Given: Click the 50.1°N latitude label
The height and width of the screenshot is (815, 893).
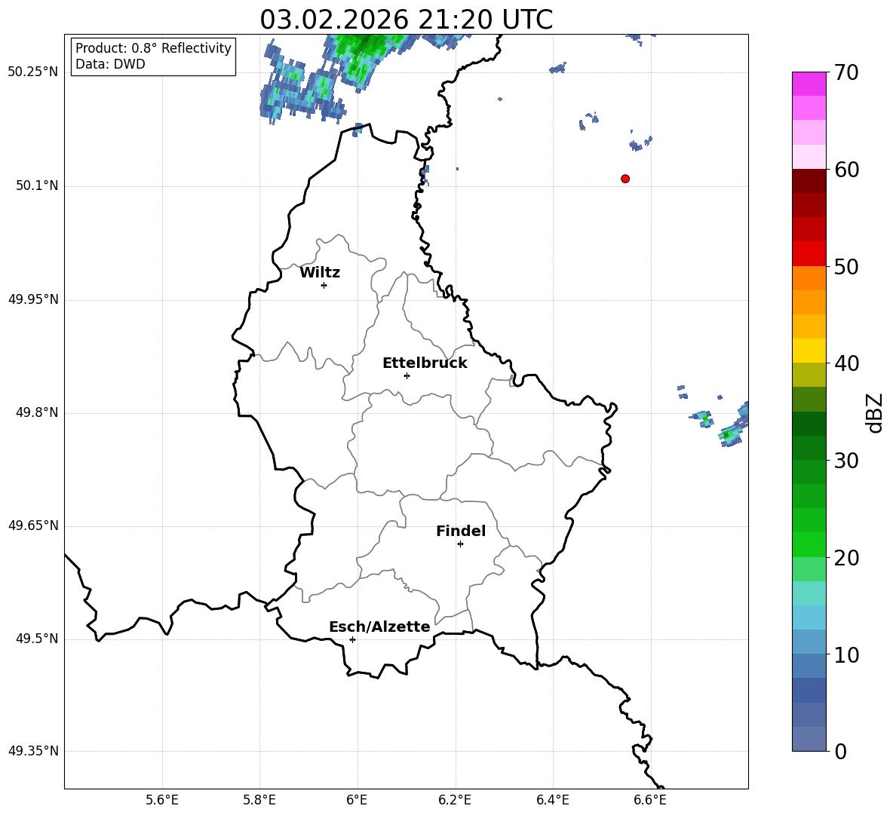Looking at the screenshot, I should (36, 186).
